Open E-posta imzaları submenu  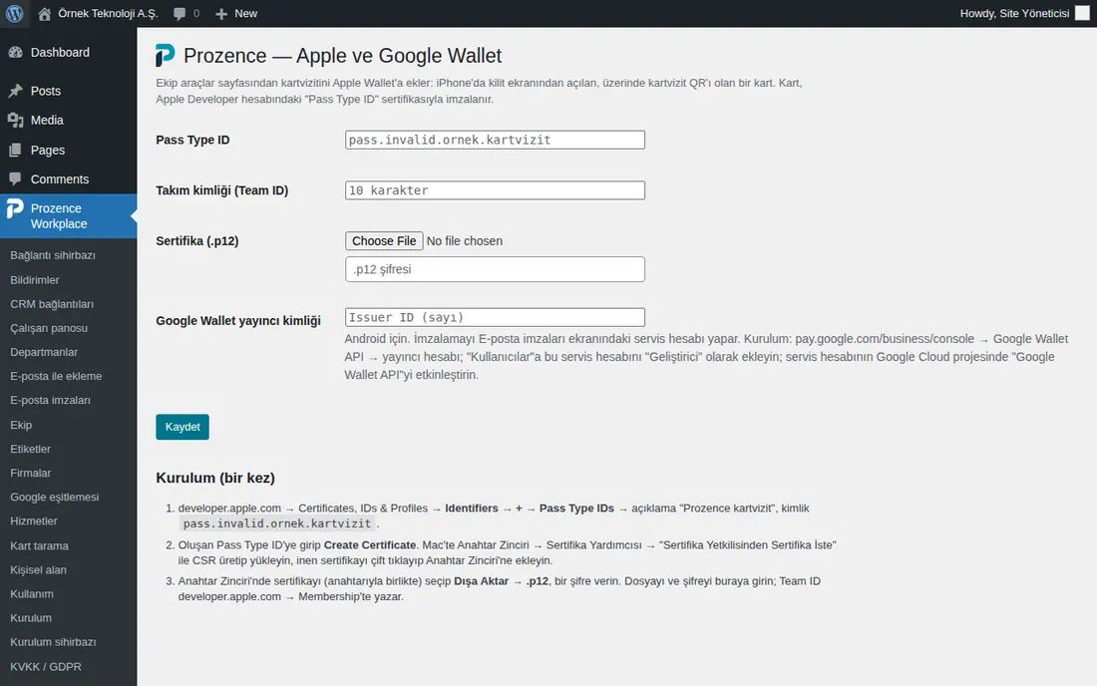click(51, 400)
